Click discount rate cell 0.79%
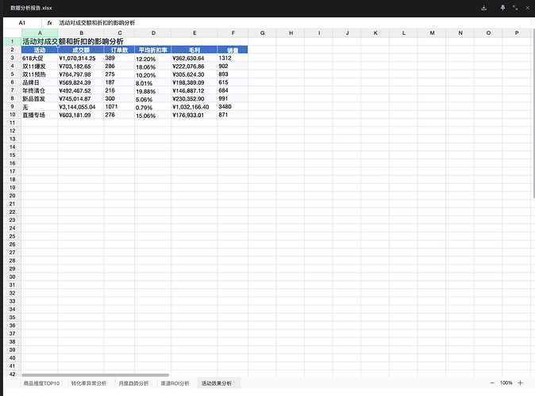 click(x=153, y=107)
